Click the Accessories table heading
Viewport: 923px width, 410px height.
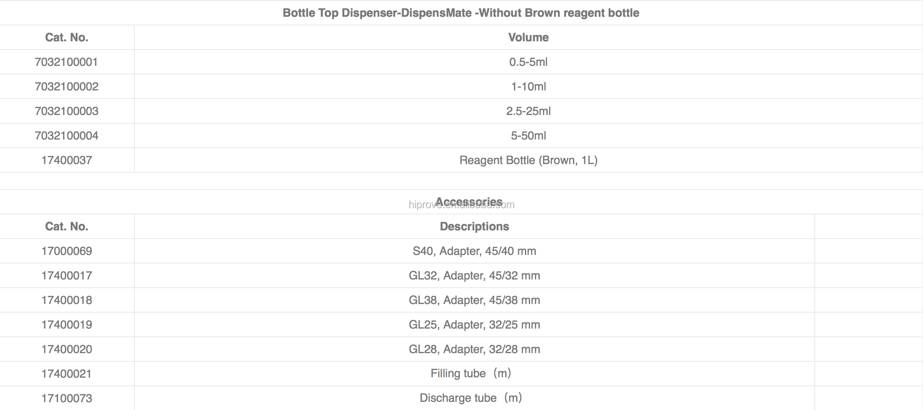pos(468,202)
